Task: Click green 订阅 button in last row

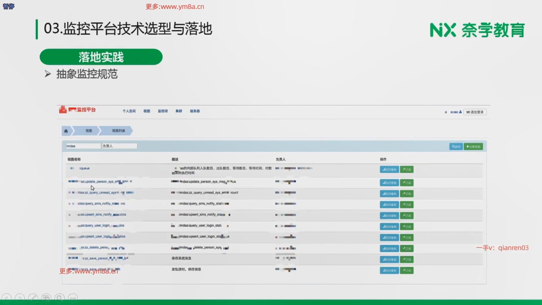Action: pos(406,271)
